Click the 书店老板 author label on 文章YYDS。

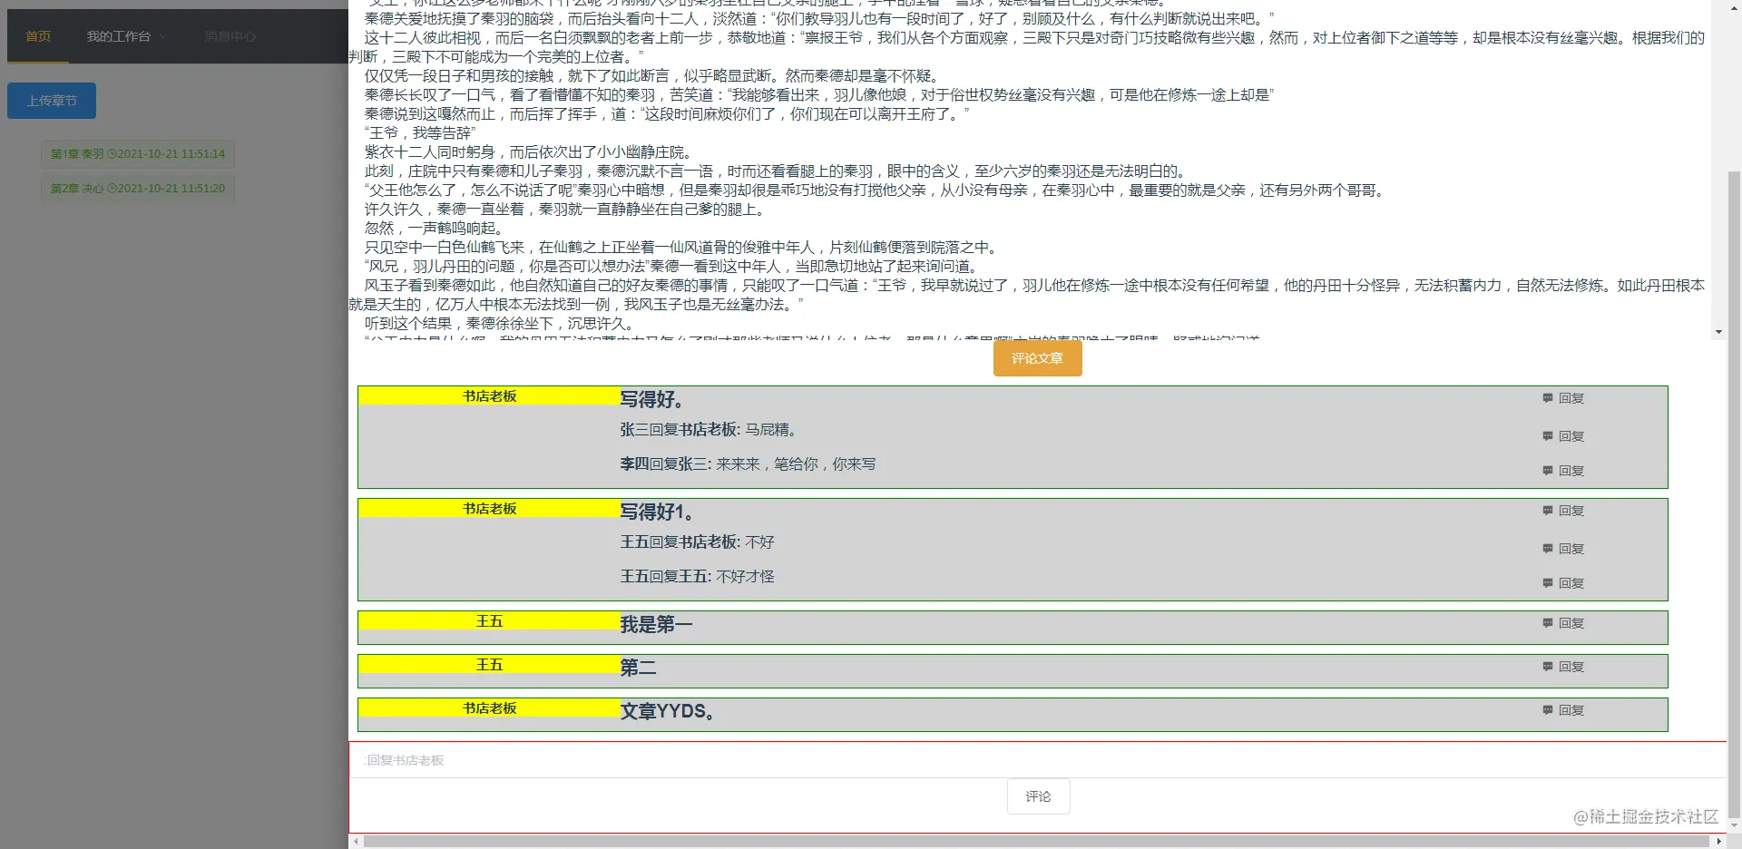click(x=490, y=708)
